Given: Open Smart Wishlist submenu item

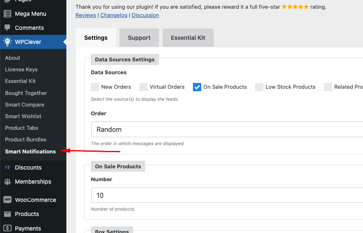Looking at the screenshot, I should click(x=23, y=116).
